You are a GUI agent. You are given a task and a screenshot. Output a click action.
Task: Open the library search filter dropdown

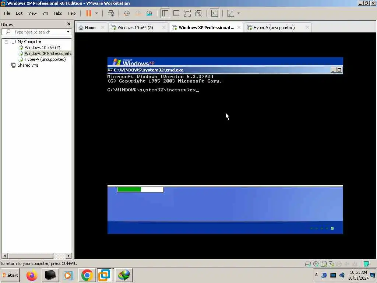click(x=68, y=32)
